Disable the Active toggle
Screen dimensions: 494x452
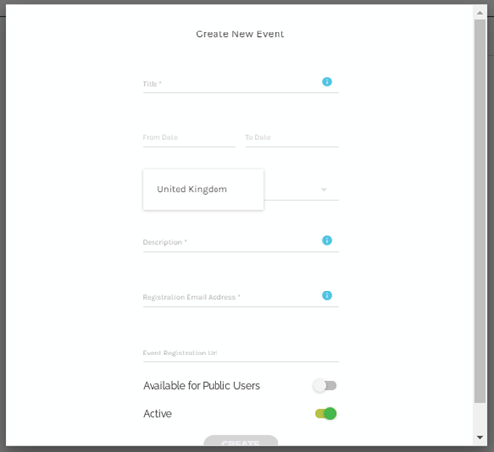click(326, 414)
